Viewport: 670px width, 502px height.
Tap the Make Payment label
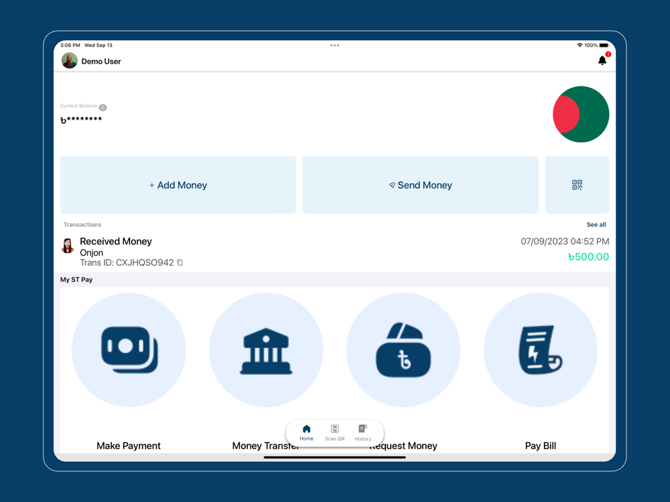[x=129, y=446]
